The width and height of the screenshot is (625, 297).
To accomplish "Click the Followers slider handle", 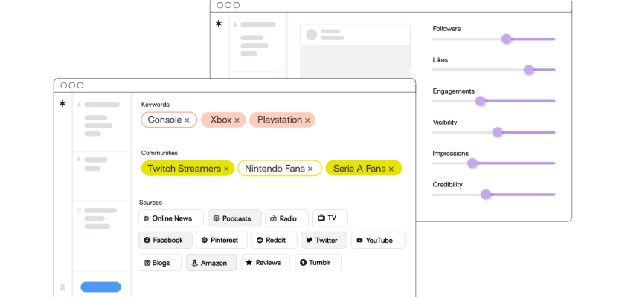I will click(x=507, y=39).
